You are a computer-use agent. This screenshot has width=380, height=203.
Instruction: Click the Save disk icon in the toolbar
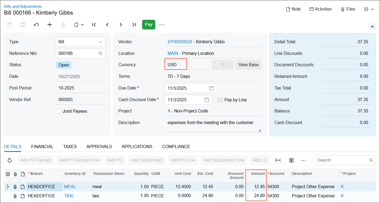[x=23, y=25]
